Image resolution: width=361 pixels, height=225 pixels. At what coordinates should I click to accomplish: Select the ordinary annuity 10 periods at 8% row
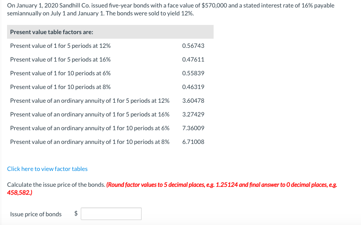pyautogui.click(x=110, y=142)
